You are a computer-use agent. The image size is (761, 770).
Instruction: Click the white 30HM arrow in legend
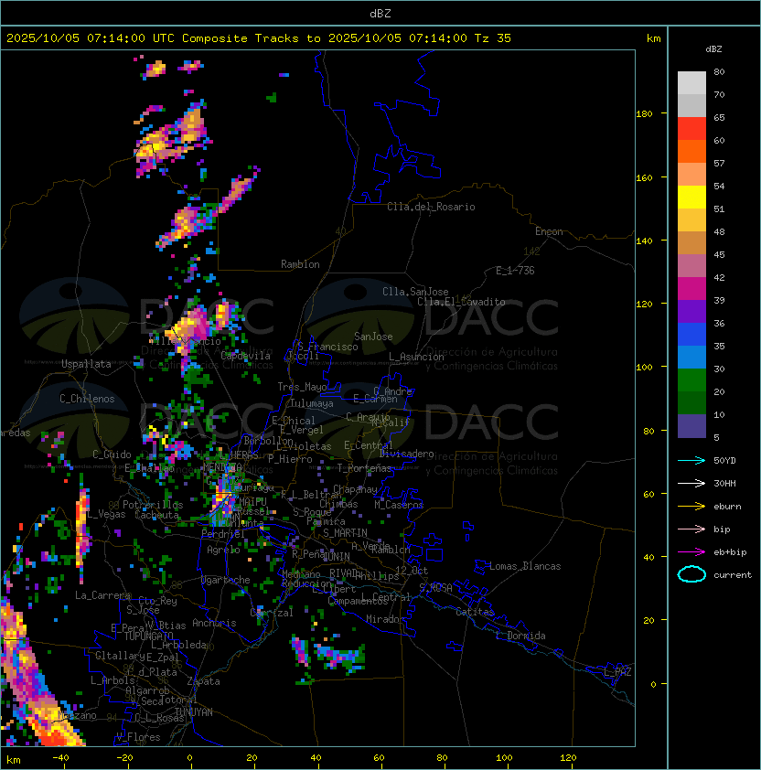691,483
